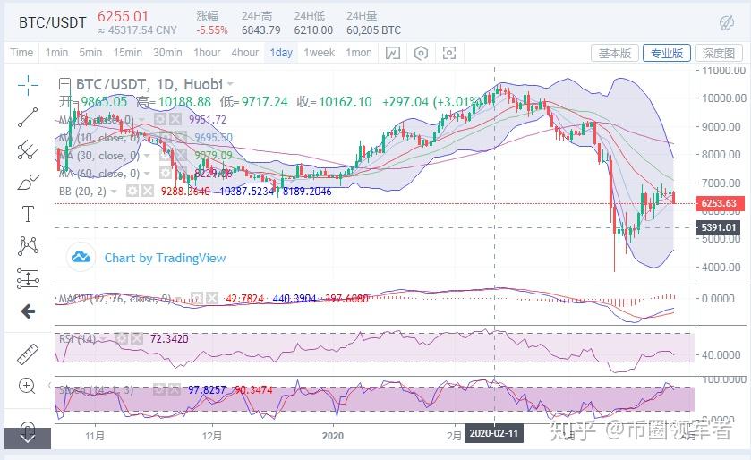The image size is (751, 460).
Task: Switch to 1min interval tab
Action: pos(56,53)
